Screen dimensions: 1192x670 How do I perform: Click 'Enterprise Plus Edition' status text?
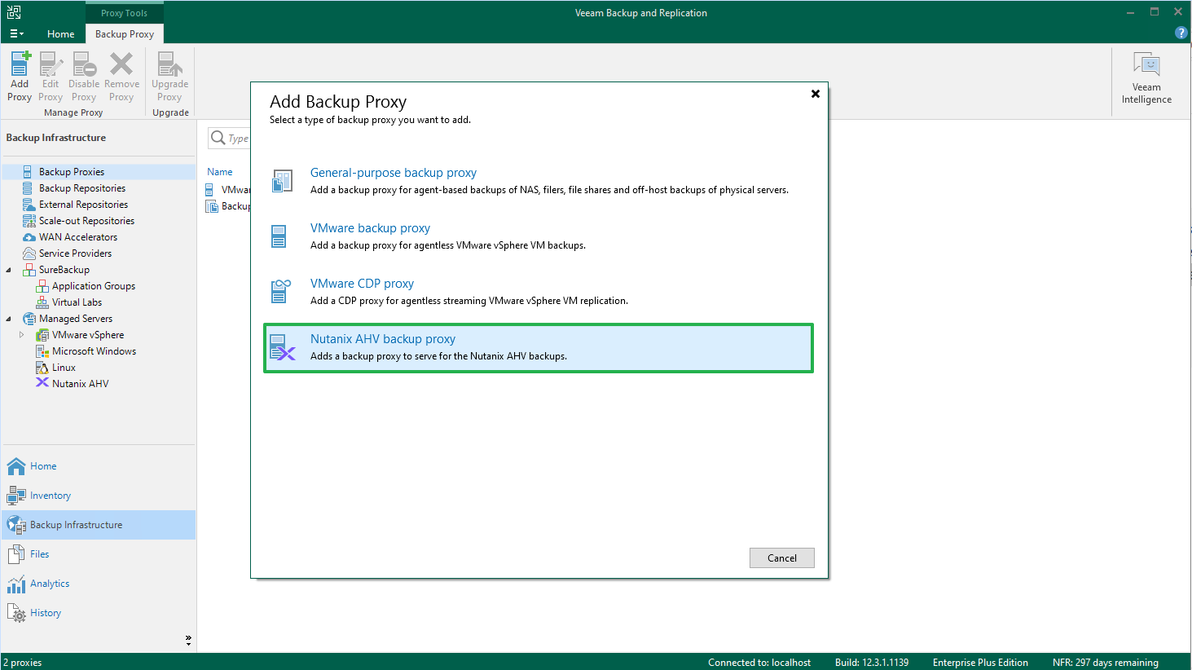point(980,663)
